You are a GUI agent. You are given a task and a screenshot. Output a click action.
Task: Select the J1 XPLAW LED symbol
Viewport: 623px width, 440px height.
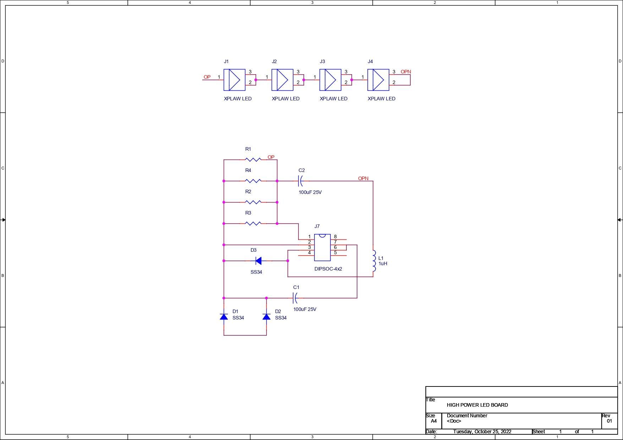(235, 80)
